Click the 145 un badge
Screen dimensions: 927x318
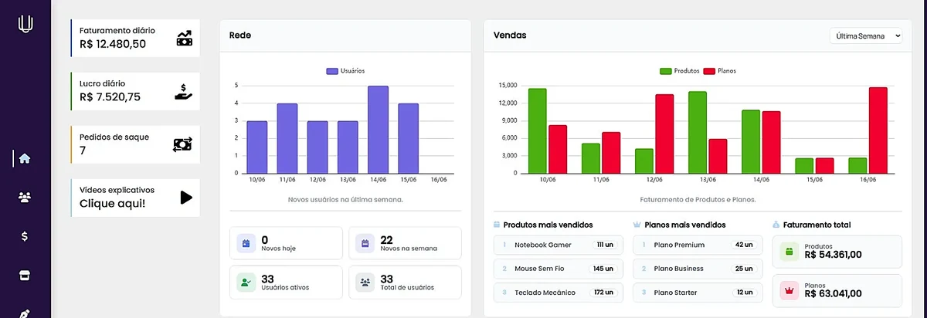[603, 269]
